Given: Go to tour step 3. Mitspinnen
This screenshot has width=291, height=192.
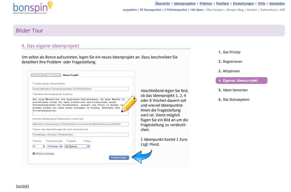Looking at the screenshot, I should (229, 71).
